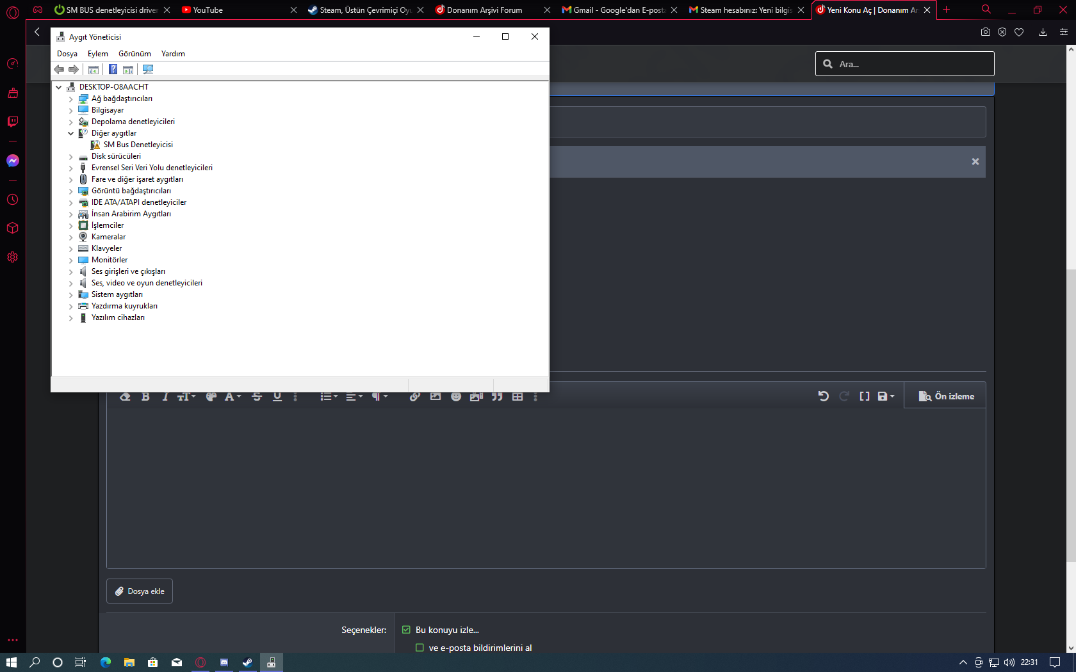Open Help icon in Device Manager toolbar
This screenshot has height=672, width=1076.
click(113, 69)
